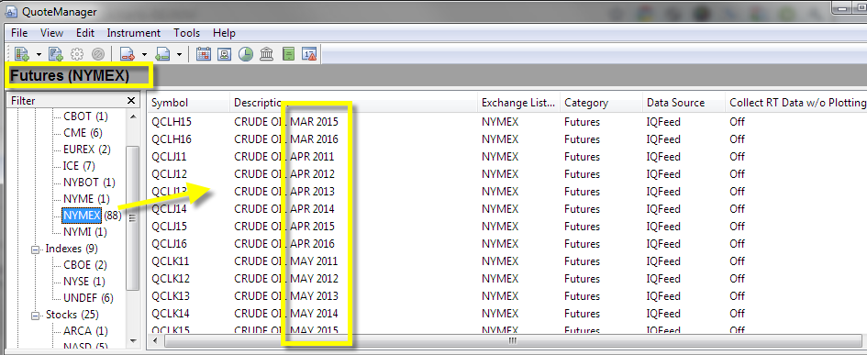The image size is (867, 355).
Task: Click the filter tree vertical scrollbar thumb
Action: click(133, 218)
